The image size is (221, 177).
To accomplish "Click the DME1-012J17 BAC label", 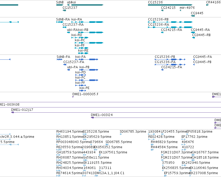I will (22, 110).
